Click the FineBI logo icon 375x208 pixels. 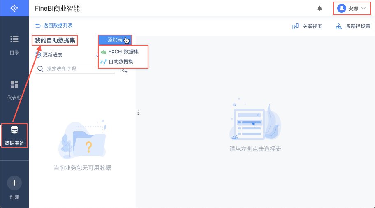click(x=14, y=8)
